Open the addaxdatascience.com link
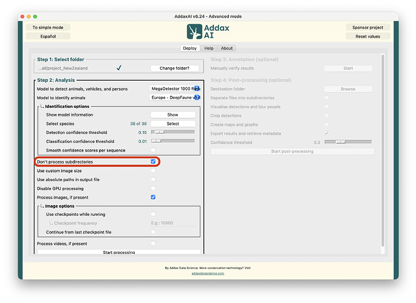 point(208,273)
